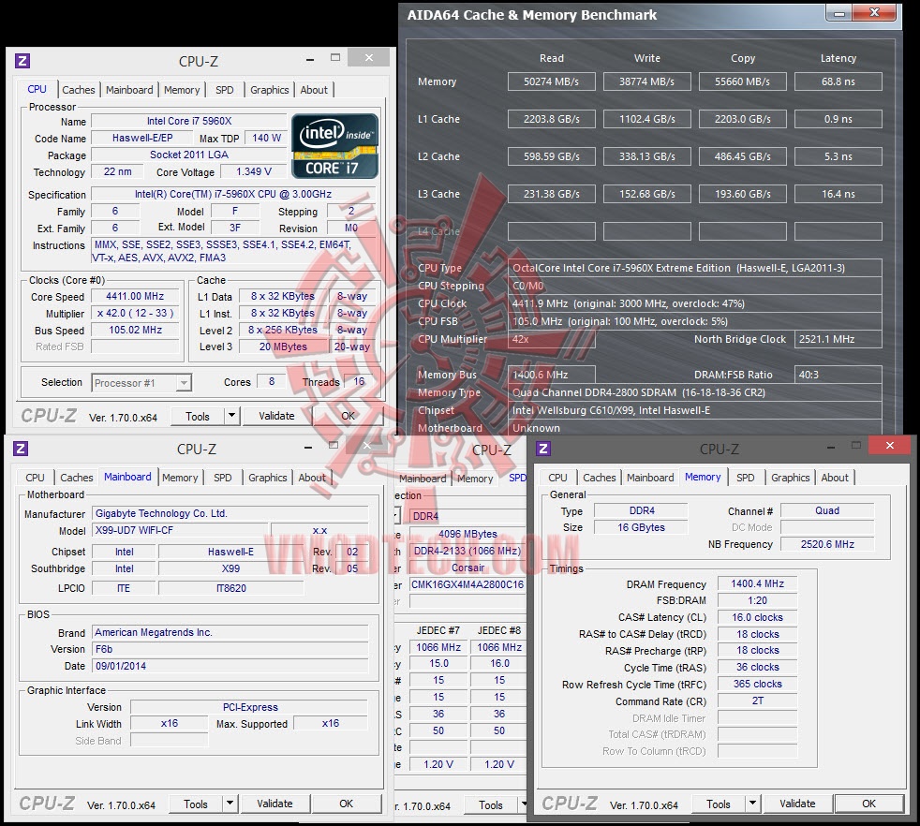Viewport: 920px width, 826px height.
Task: Open the partially hidden Memory tab in the SPD window
Action: coord(475,479)
